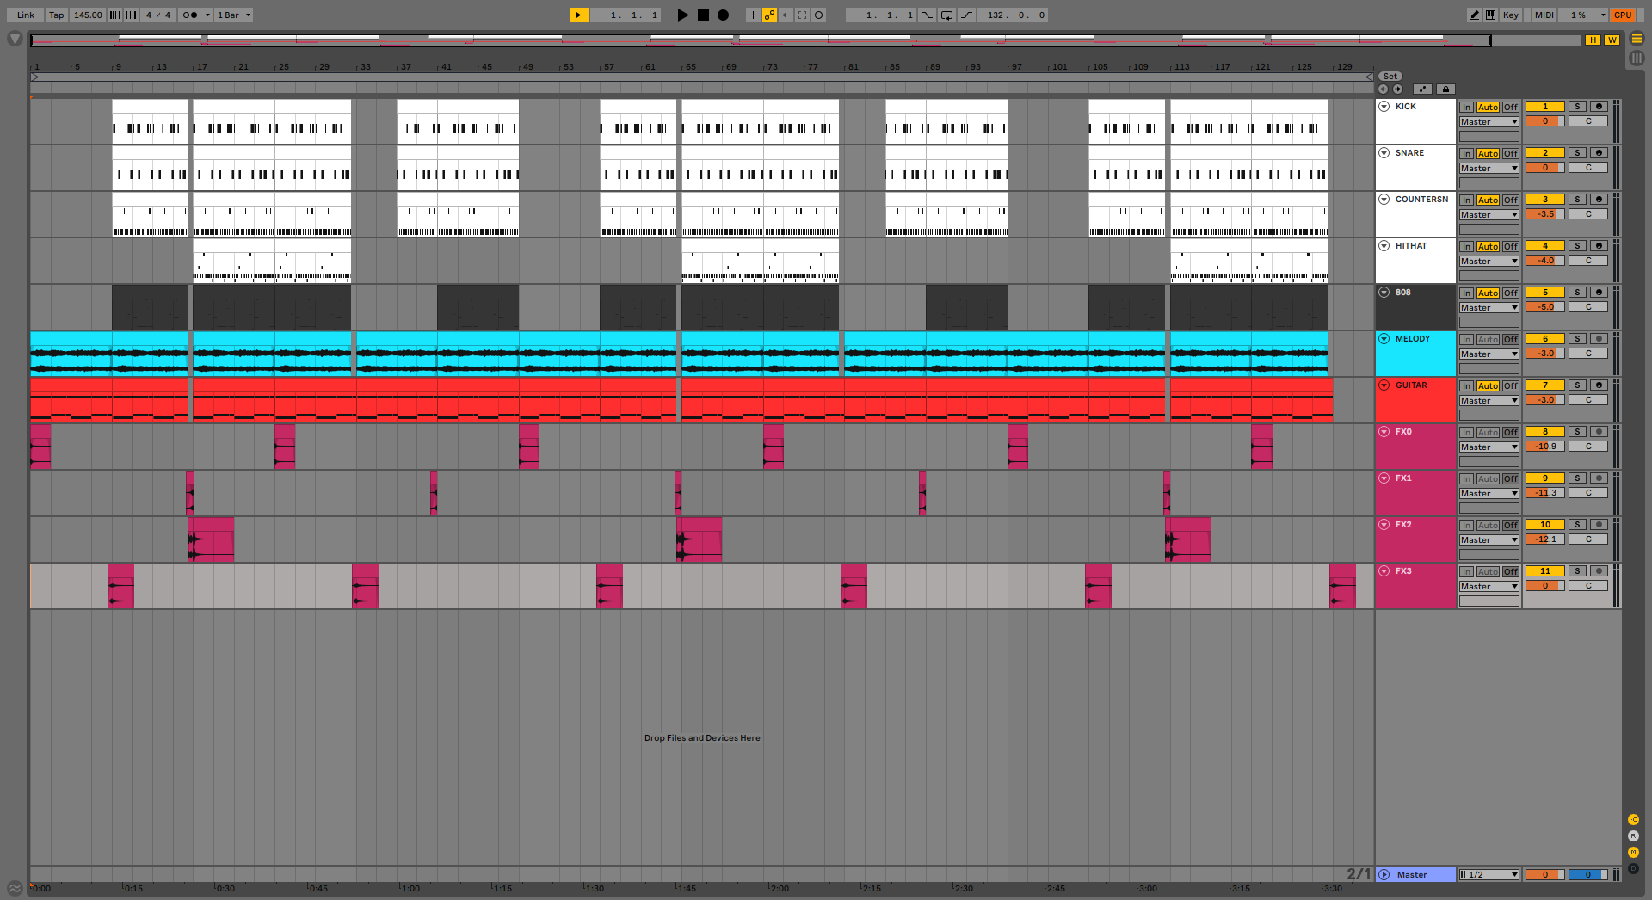Open the Key map mode button
Image resolution: width=1652 pixels, height=900 pixels.
[1511, 15]
